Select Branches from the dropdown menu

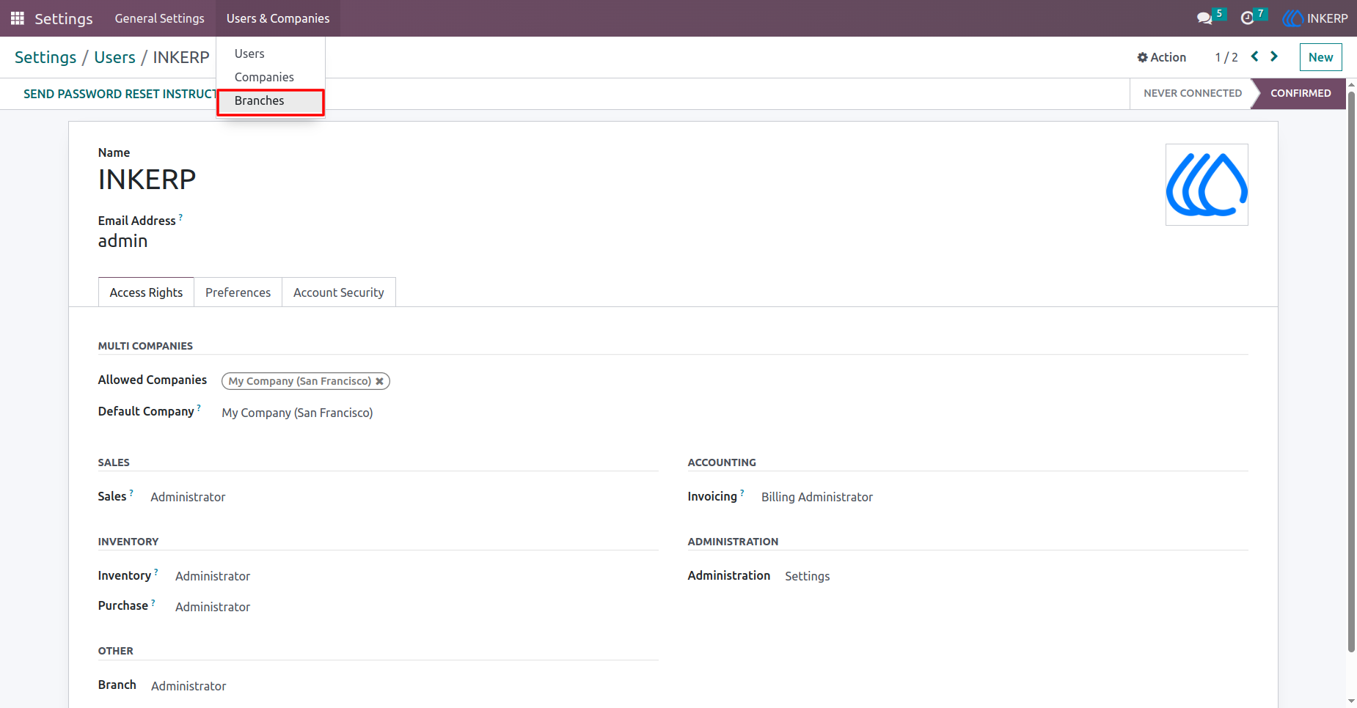pyautogui.click(x=271, y=101)
